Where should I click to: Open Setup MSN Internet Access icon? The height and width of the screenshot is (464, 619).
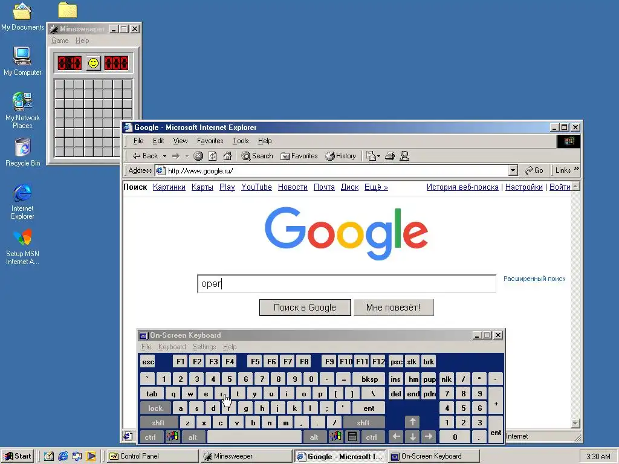coord(22,246)
